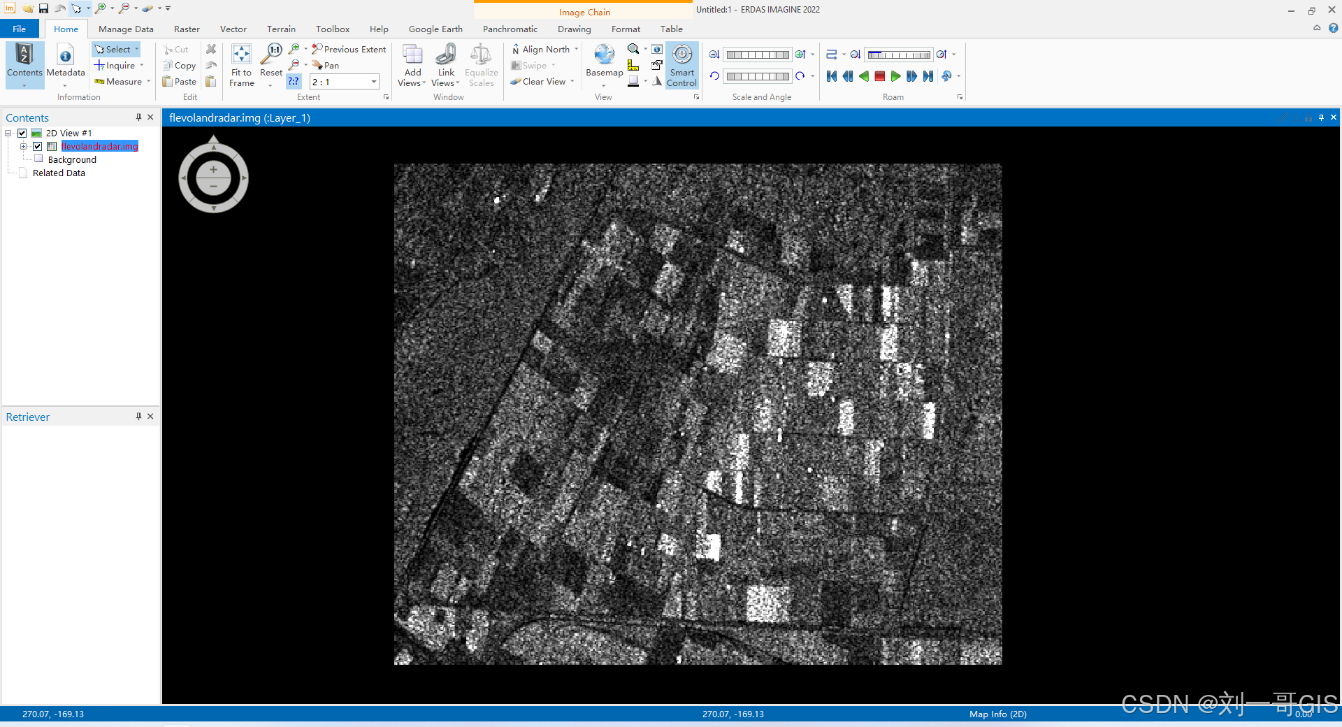Click the Basemap globe icon
This screenshot has width=1342, height=727.
tap(604, 55)
